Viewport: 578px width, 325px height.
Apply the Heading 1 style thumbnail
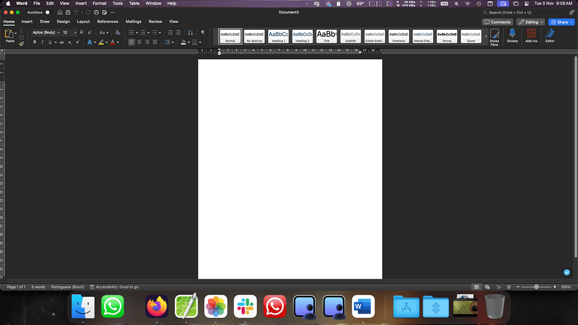(x=278, y=36)
